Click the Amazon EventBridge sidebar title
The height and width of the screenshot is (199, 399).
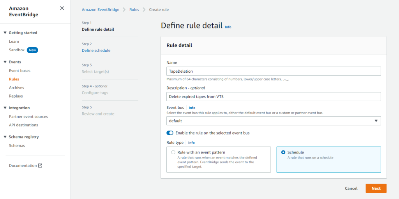pos(23,11)
